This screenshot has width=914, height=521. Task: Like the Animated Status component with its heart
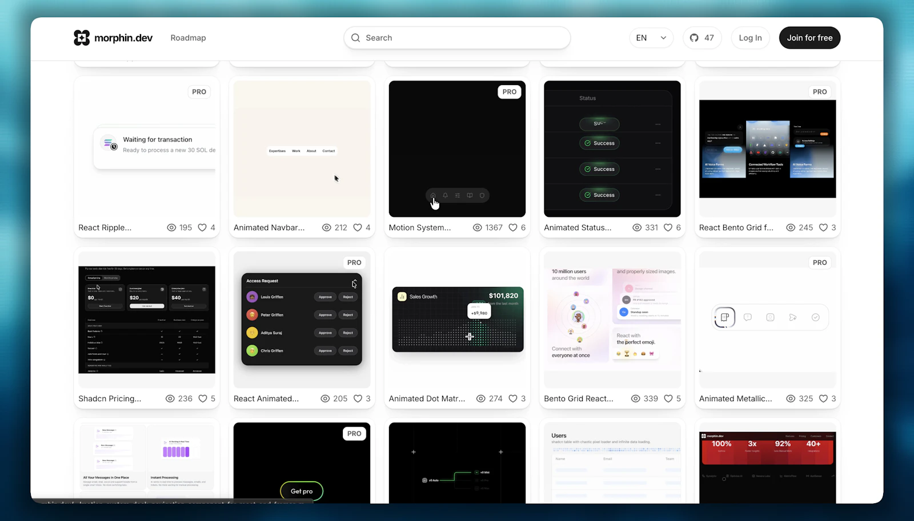(x=668, y=228)
